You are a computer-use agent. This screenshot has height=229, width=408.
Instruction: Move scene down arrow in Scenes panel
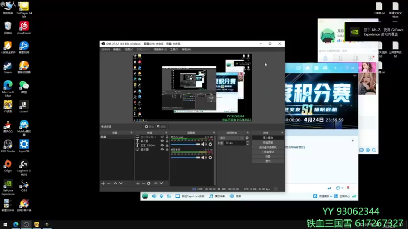[121, 183]
